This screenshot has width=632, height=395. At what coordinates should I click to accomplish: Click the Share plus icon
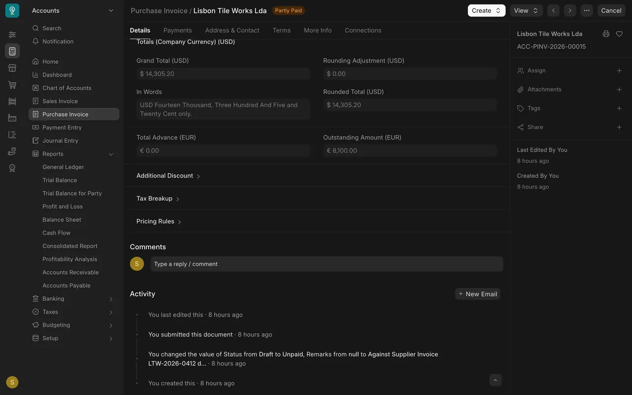pos(619,127)
